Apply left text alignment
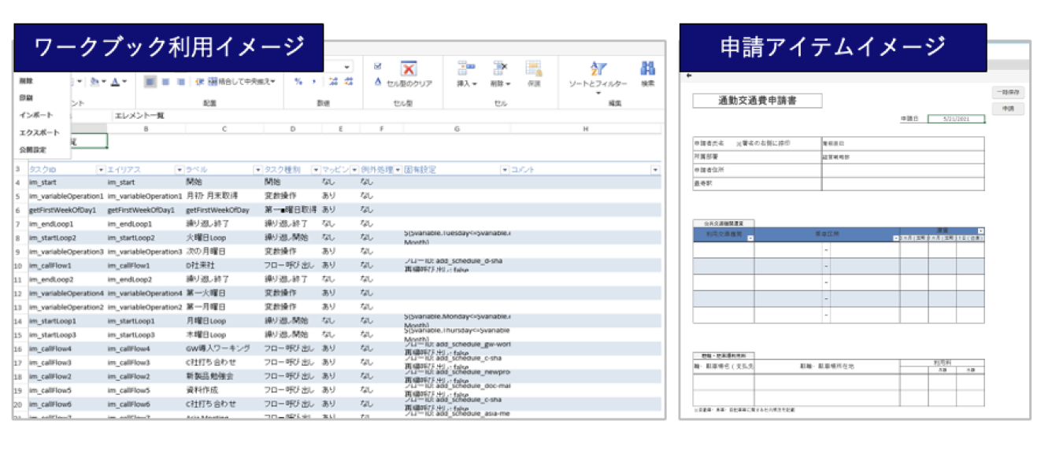The image size is (1052, 450). [150, 82]
